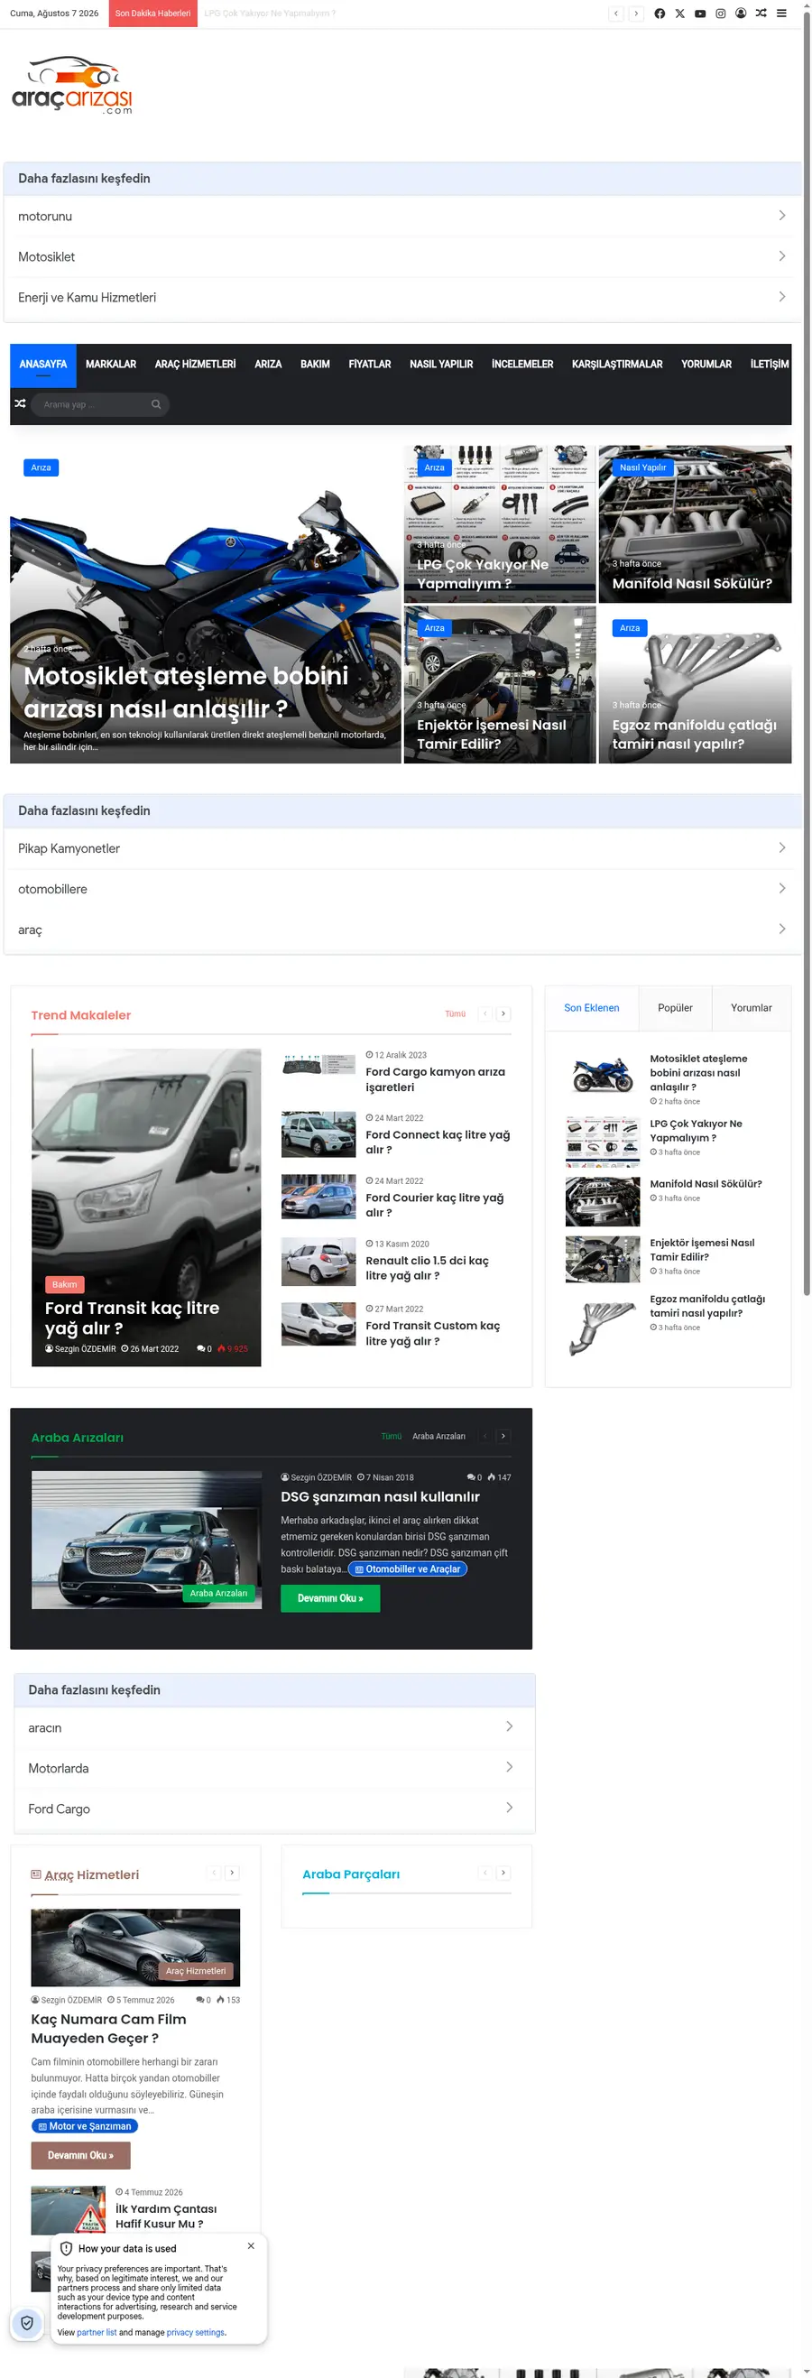
Task: Expand the Motosiklet suggestion row
Action: pyautogui.click(x=401, y=256)
